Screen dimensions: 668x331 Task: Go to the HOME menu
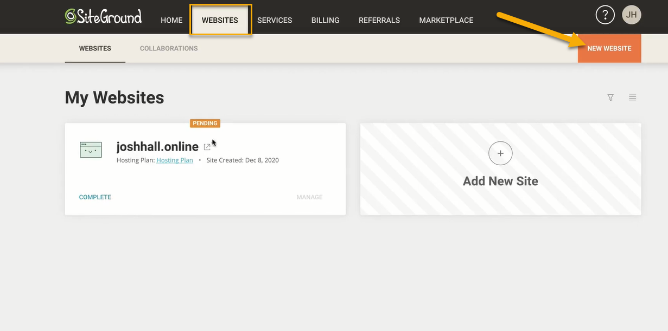[x=171, y=20]
